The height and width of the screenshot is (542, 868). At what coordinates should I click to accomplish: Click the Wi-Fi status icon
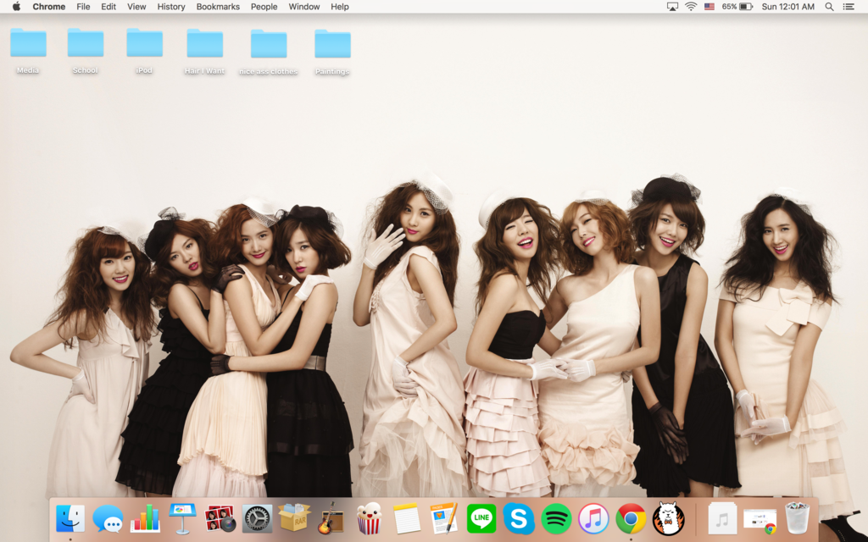click(691, 7)
